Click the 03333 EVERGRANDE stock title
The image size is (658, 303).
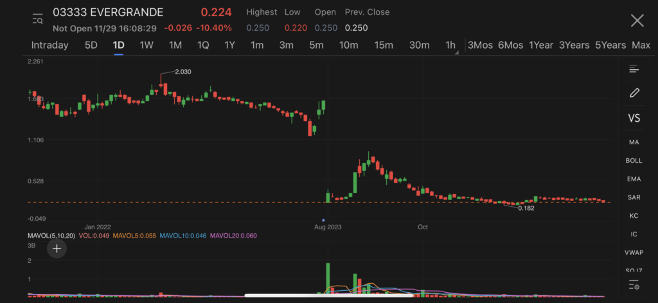pyautogui.click(x=108, y=12)
